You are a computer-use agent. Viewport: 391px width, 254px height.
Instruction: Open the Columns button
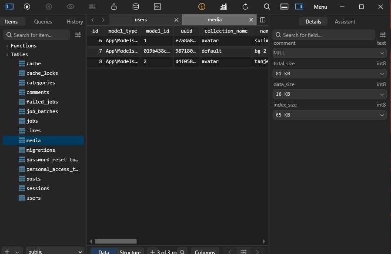click(x=205, y=251)
